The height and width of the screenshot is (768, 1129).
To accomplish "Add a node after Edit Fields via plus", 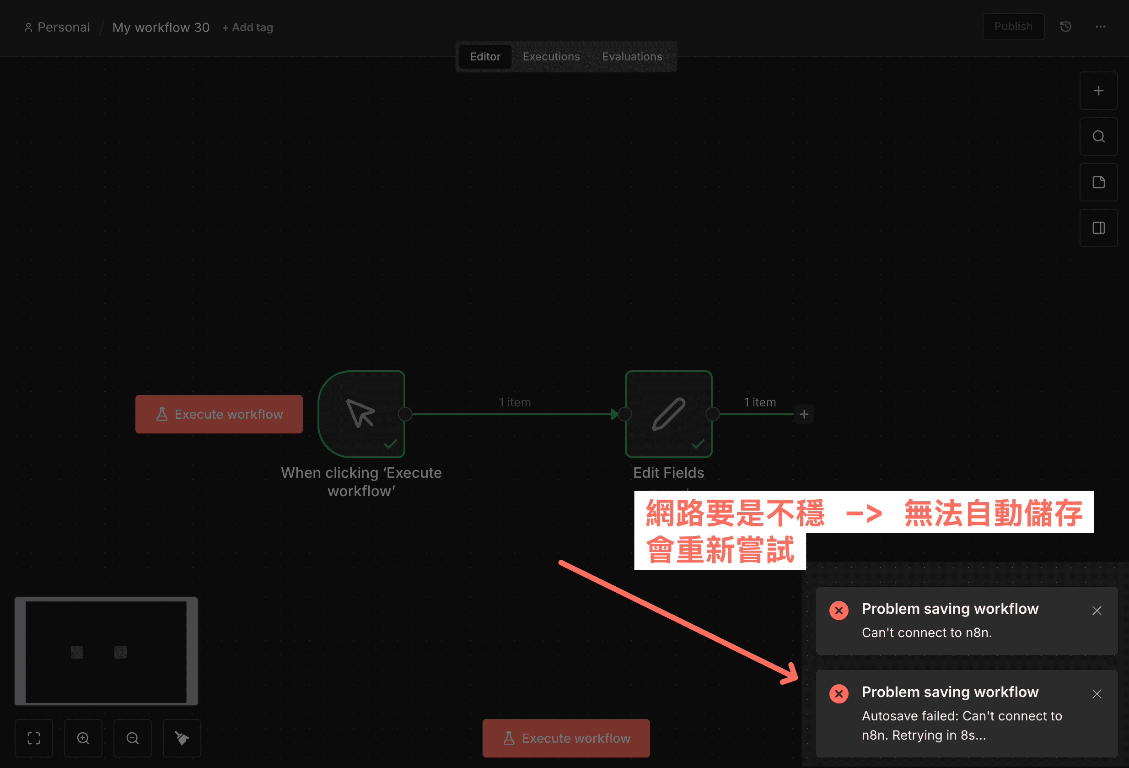I will pos(804,414).
